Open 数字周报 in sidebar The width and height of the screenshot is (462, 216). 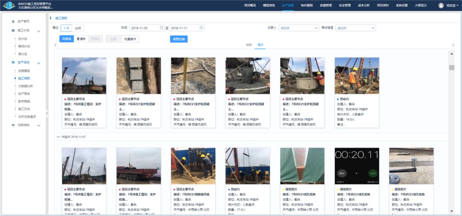point(24,102)
